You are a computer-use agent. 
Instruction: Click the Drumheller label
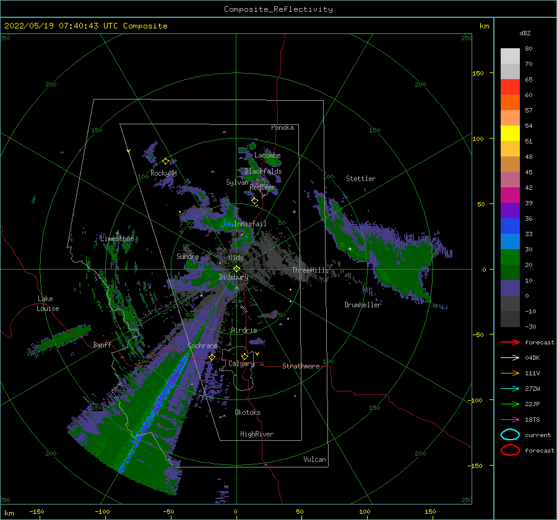[x=363, y=305]
